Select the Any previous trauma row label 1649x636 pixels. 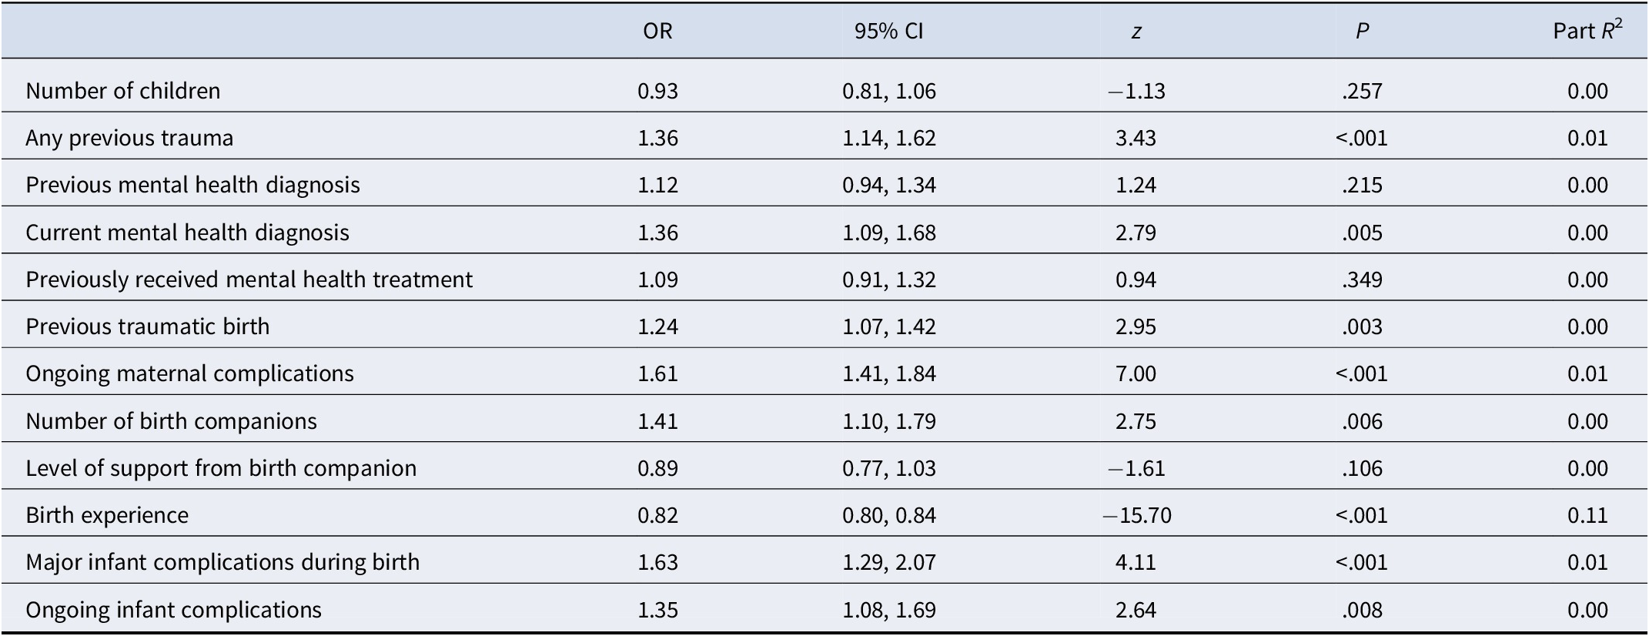tap(129, 138)
